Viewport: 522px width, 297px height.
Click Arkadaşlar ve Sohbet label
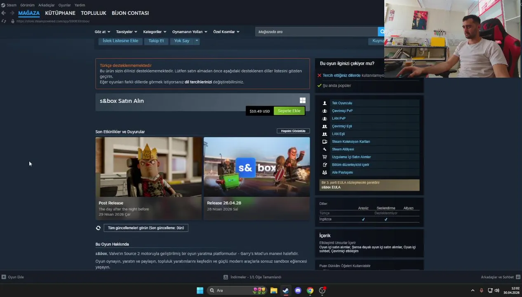(x=497, y=277)
